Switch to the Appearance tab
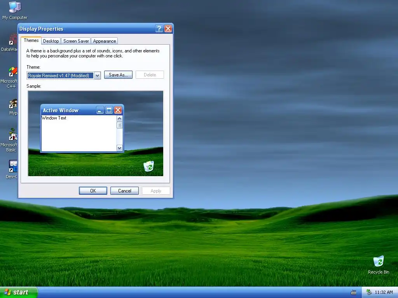 coord(104,41)
